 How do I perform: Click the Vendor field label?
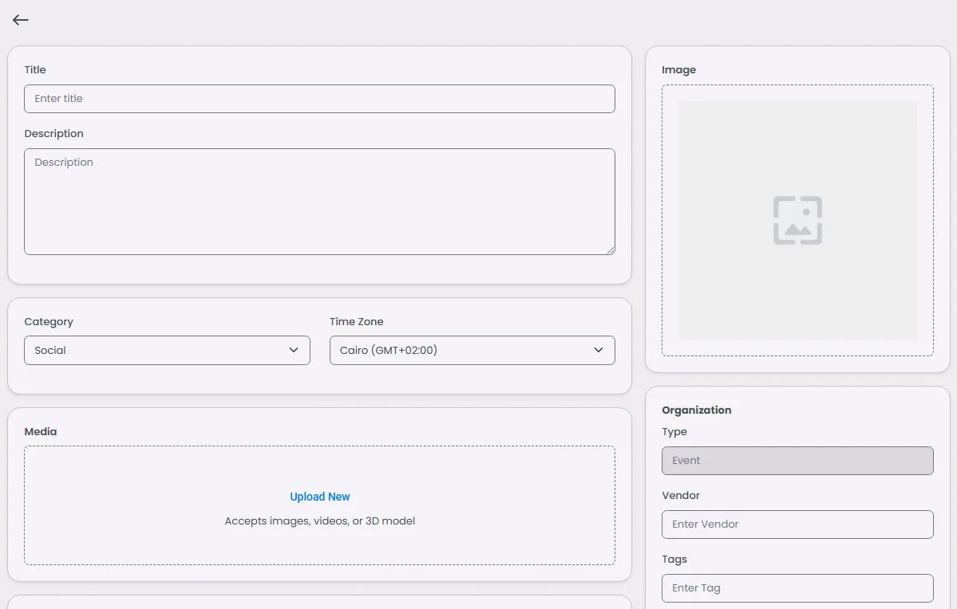tap(681, 496)
